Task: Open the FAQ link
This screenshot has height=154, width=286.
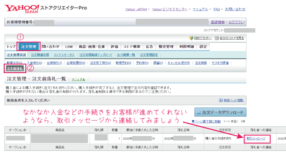Action: [217, 9]
